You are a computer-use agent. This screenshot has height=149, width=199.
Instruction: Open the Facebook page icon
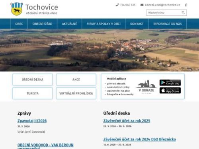186,5
